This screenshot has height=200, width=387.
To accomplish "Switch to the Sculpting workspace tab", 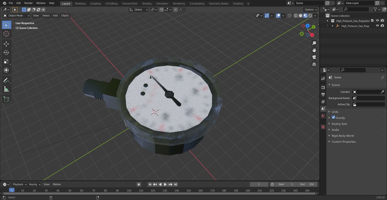I will 95,3.
